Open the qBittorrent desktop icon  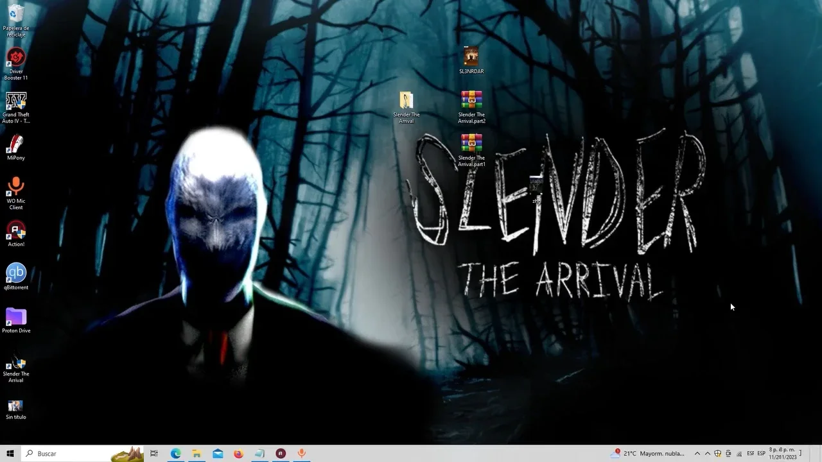(x=16, y=277)
